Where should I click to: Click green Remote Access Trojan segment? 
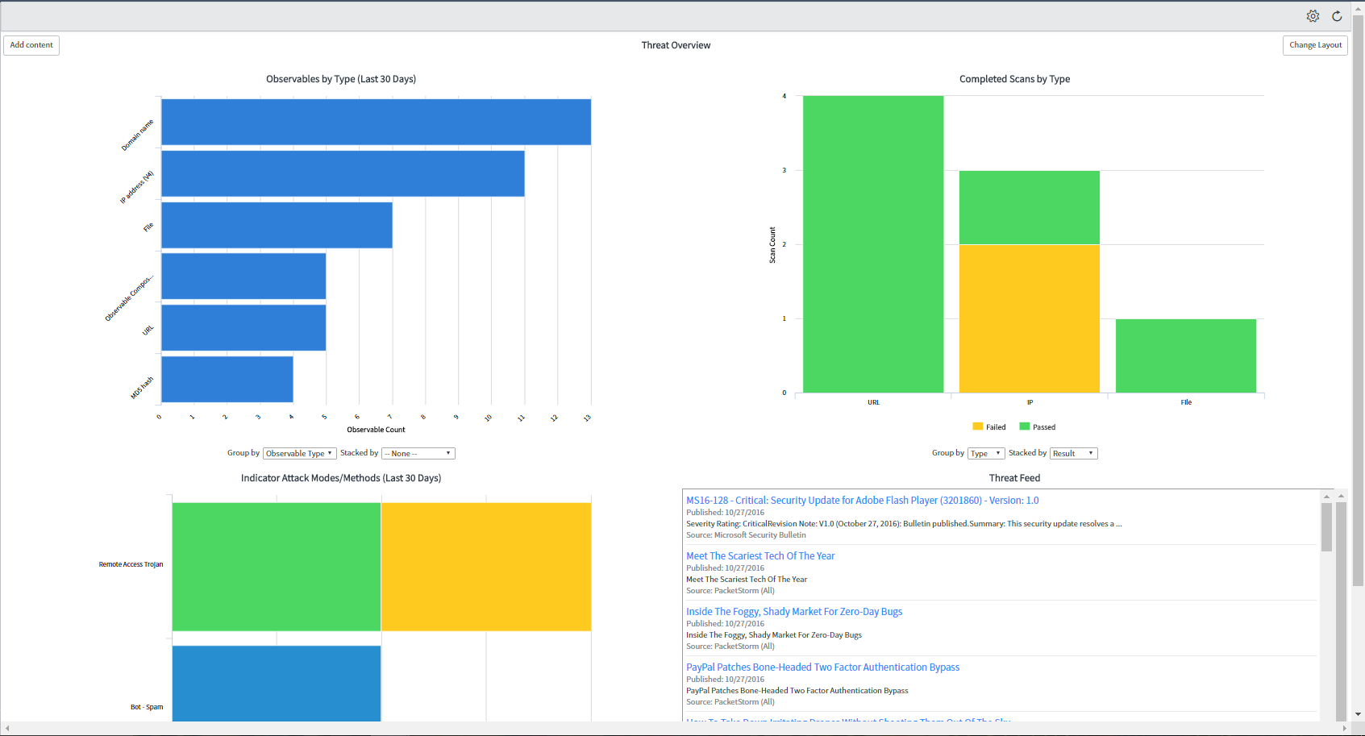tap(276, 567)
